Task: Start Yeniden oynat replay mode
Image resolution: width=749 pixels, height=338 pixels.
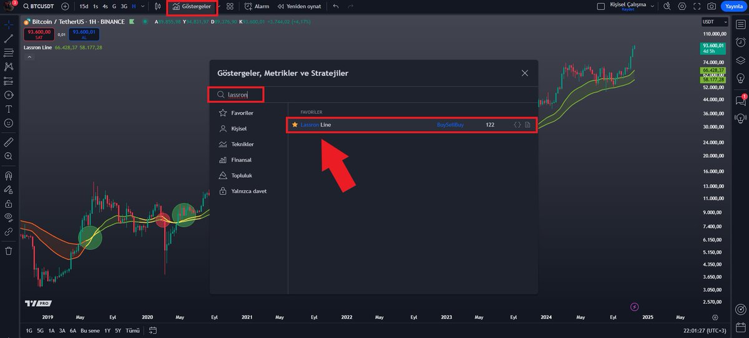Action: [x=299, y=6]
